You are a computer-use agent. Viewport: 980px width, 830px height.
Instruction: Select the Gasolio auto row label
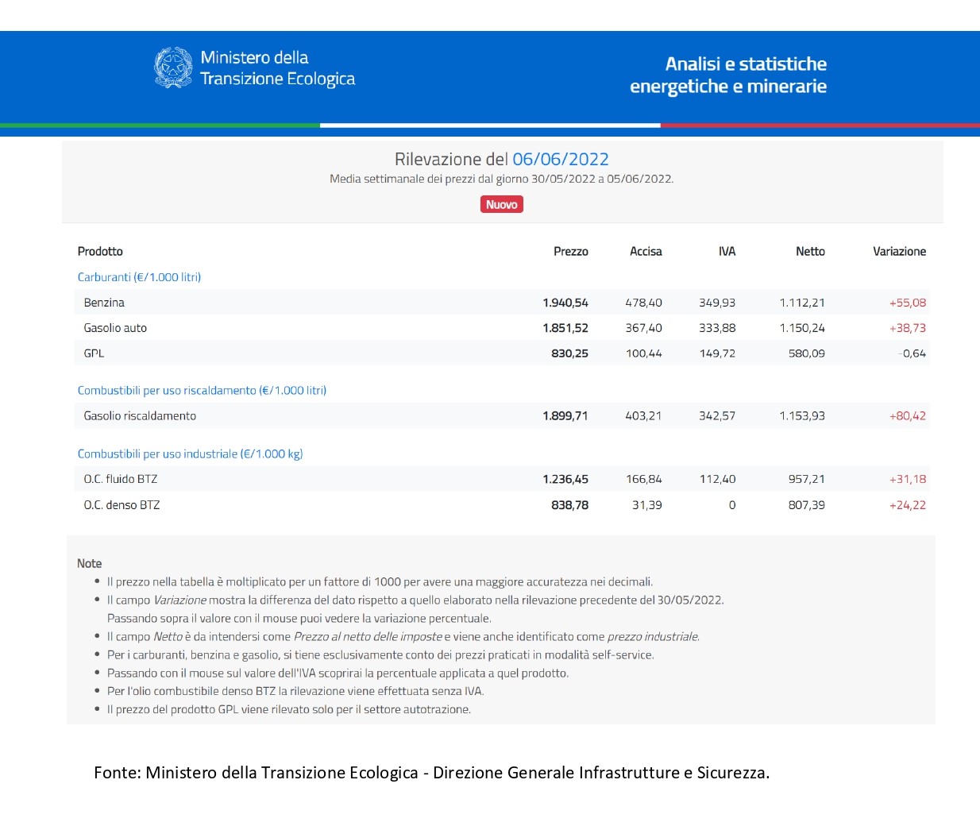click(x=115, y=328)
